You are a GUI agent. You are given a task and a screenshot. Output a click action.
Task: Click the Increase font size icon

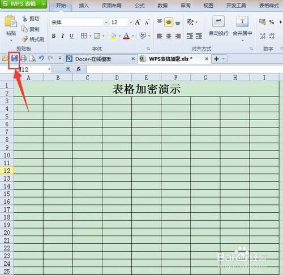point(138,22)
